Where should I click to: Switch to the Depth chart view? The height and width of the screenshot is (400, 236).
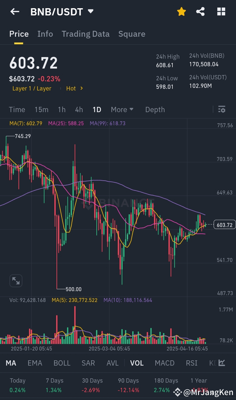155,110
